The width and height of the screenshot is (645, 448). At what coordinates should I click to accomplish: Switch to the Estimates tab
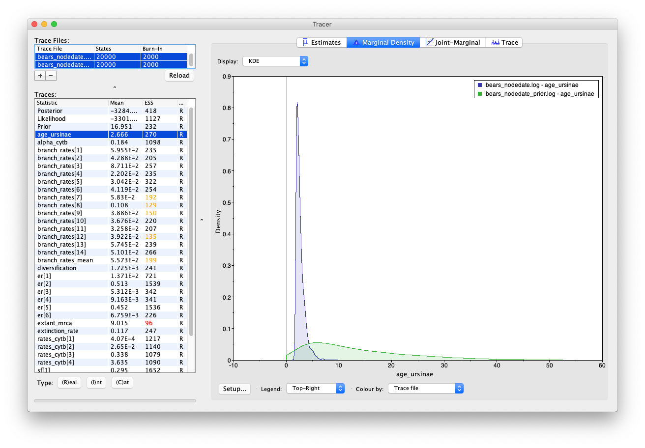tap(322, 42)
